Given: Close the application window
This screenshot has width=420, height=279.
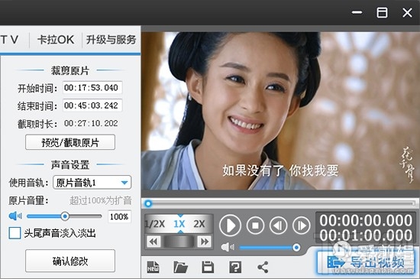Looking at the screenshot, I should click(407, 12).
